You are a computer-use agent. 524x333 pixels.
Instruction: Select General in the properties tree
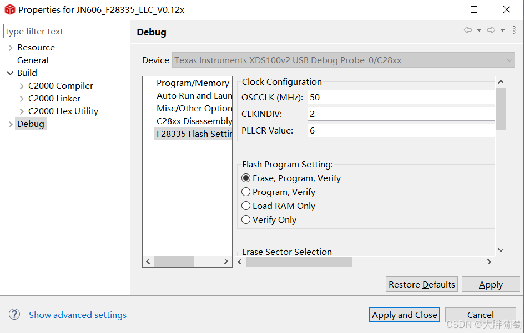coord(33,60)
